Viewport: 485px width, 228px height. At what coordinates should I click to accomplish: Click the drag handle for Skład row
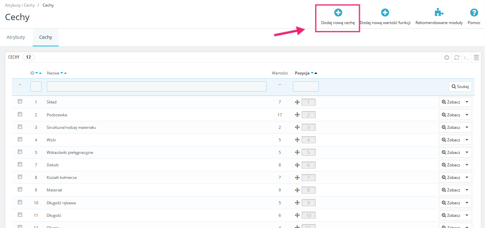[x=297, y=102]
